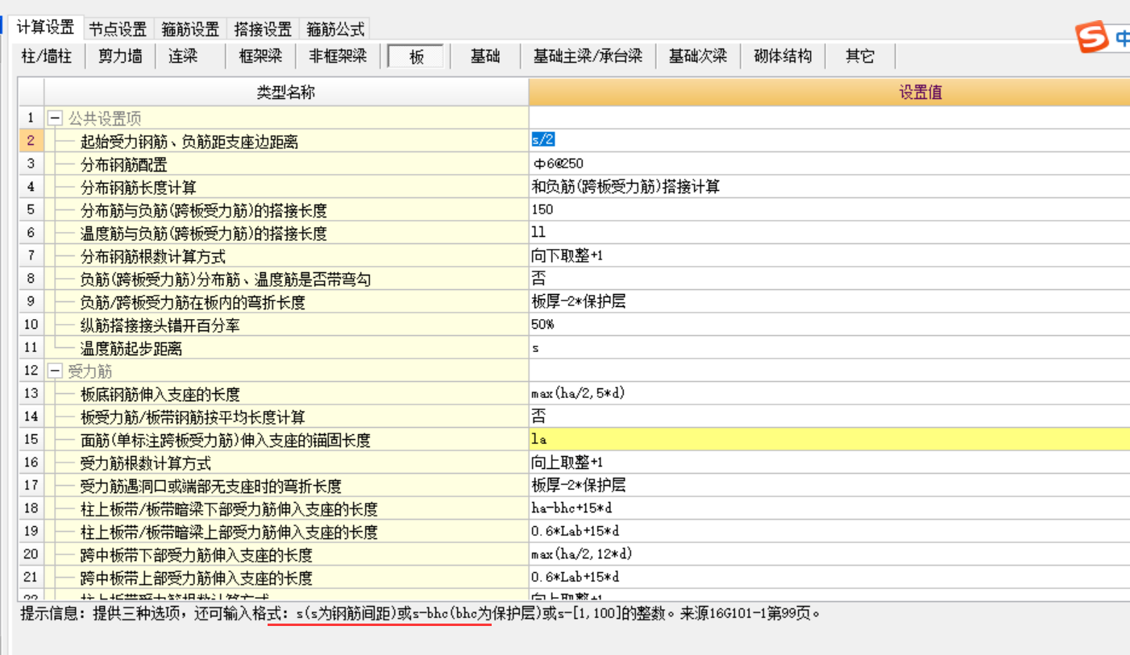Click the Φ6@250 distribution rebar value
This screenshot has width=1130, height=655.
click(829, 164)
